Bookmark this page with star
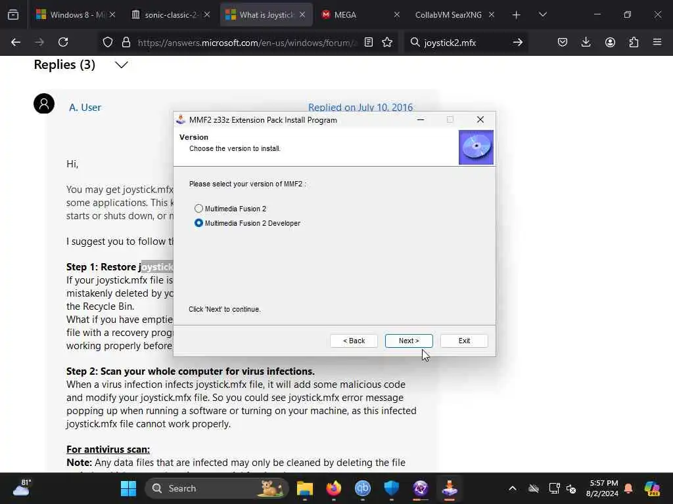 387,42
